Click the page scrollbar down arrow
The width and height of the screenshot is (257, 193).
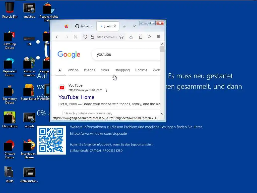coord(162,114)
